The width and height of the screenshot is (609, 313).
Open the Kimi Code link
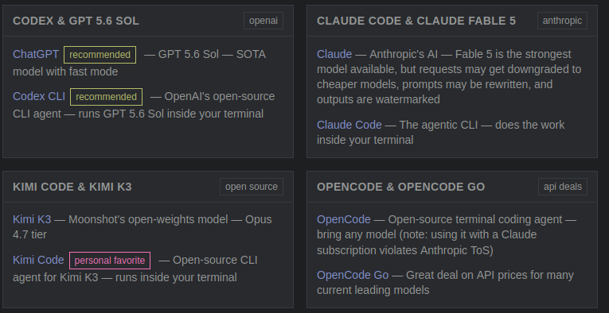click(38, 260)
